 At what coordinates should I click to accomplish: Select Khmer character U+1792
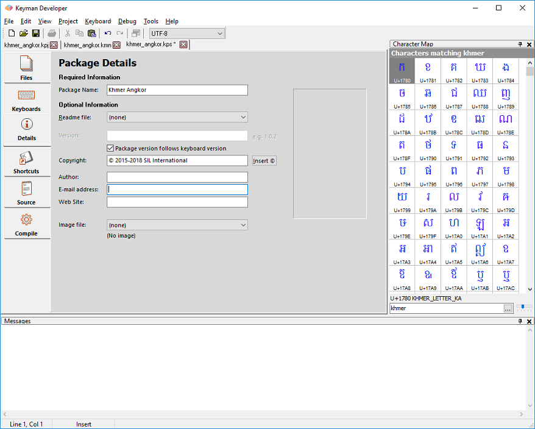[x=480, y=149]
